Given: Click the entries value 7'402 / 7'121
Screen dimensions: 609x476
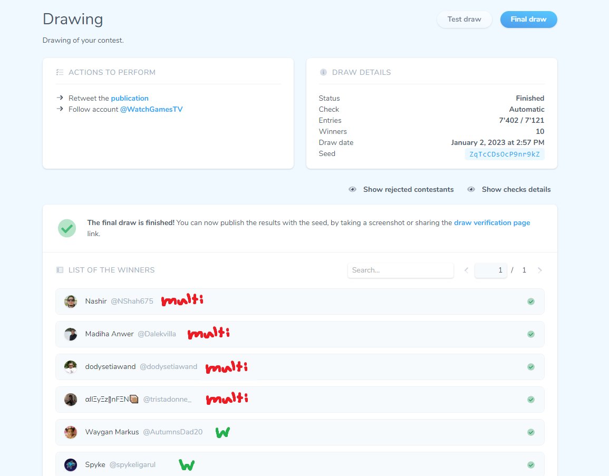Looking at the screenshot, I should click(x=521, y=120).
